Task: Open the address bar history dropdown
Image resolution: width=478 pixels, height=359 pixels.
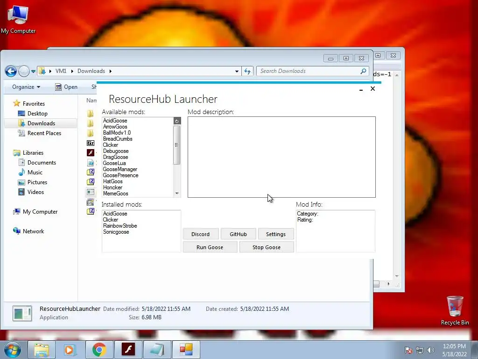Action: point(237,72)
